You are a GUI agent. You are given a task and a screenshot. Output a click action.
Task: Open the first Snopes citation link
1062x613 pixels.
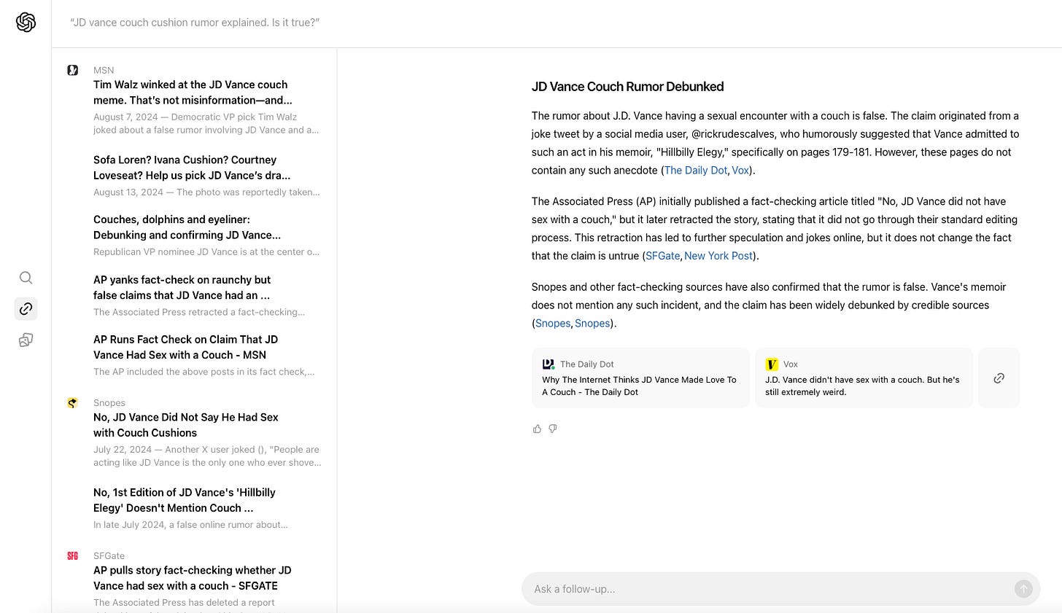pos(553,323)
